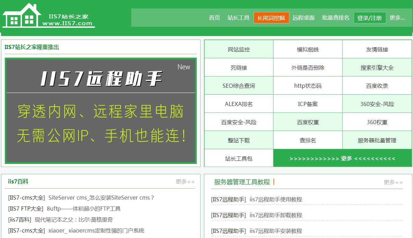Open the 站长工具 menu
Screen dimensions: 413x238
[239, 17]
